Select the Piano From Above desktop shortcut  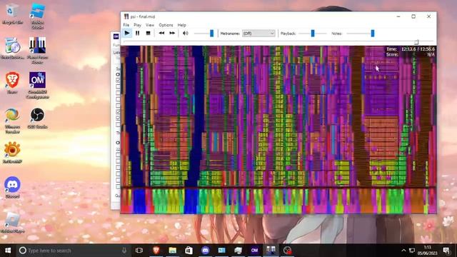(x=37, y=50)
